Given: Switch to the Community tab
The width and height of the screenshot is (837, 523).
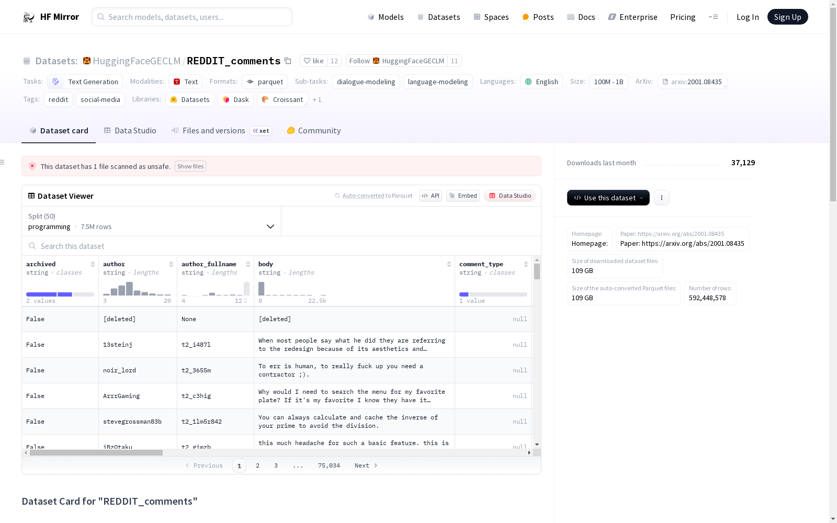Looking at the screenshot, I should coord(314,131).
